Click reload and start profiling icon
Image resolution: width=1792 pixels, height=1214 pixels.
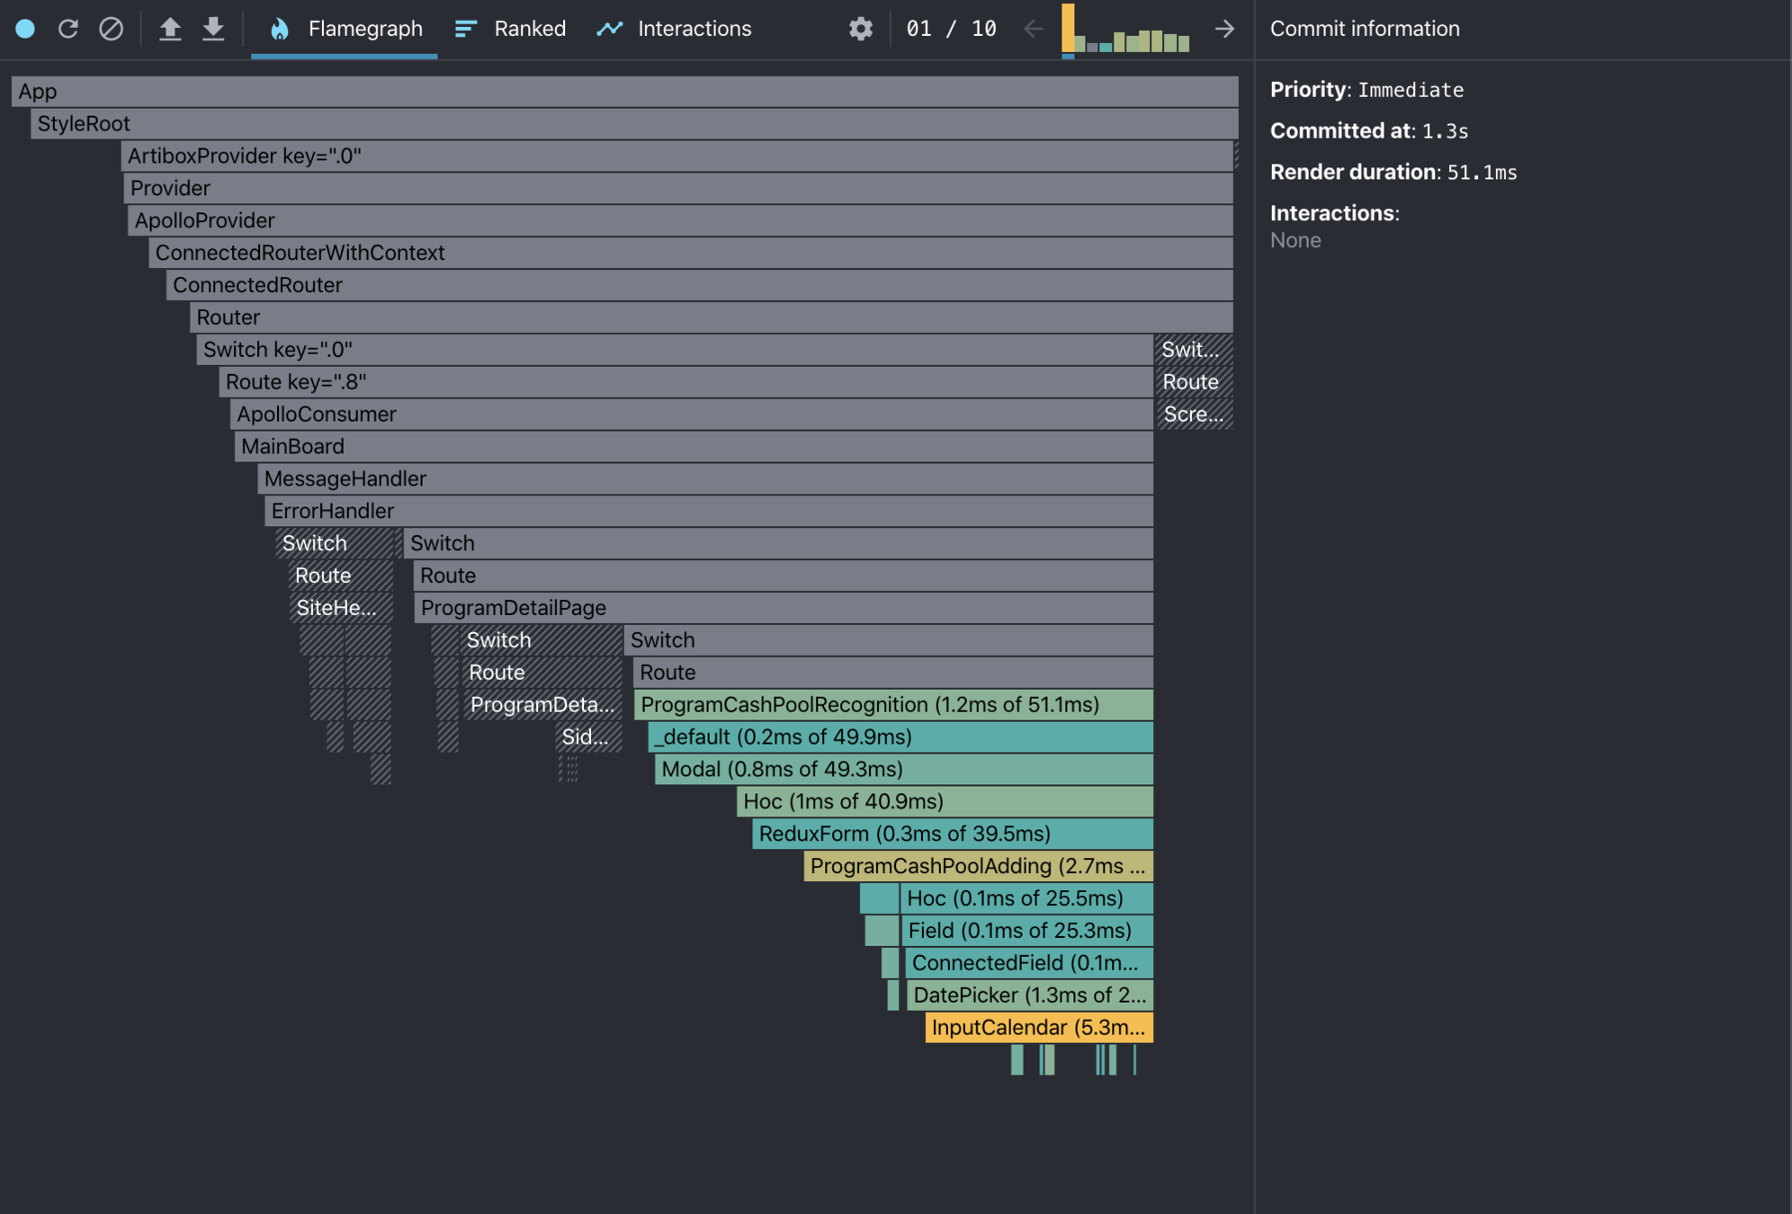pyautogui.click(x=68, y=29)
